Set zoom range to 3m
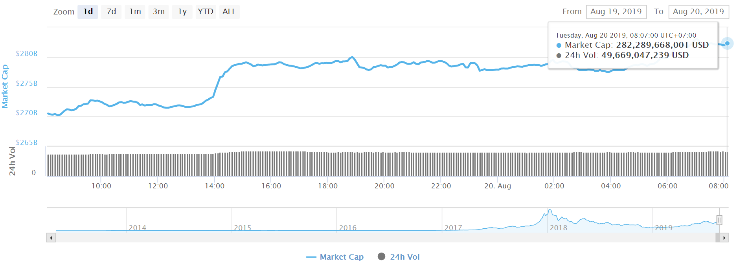737x262 pixels. (x=159, y=12)
